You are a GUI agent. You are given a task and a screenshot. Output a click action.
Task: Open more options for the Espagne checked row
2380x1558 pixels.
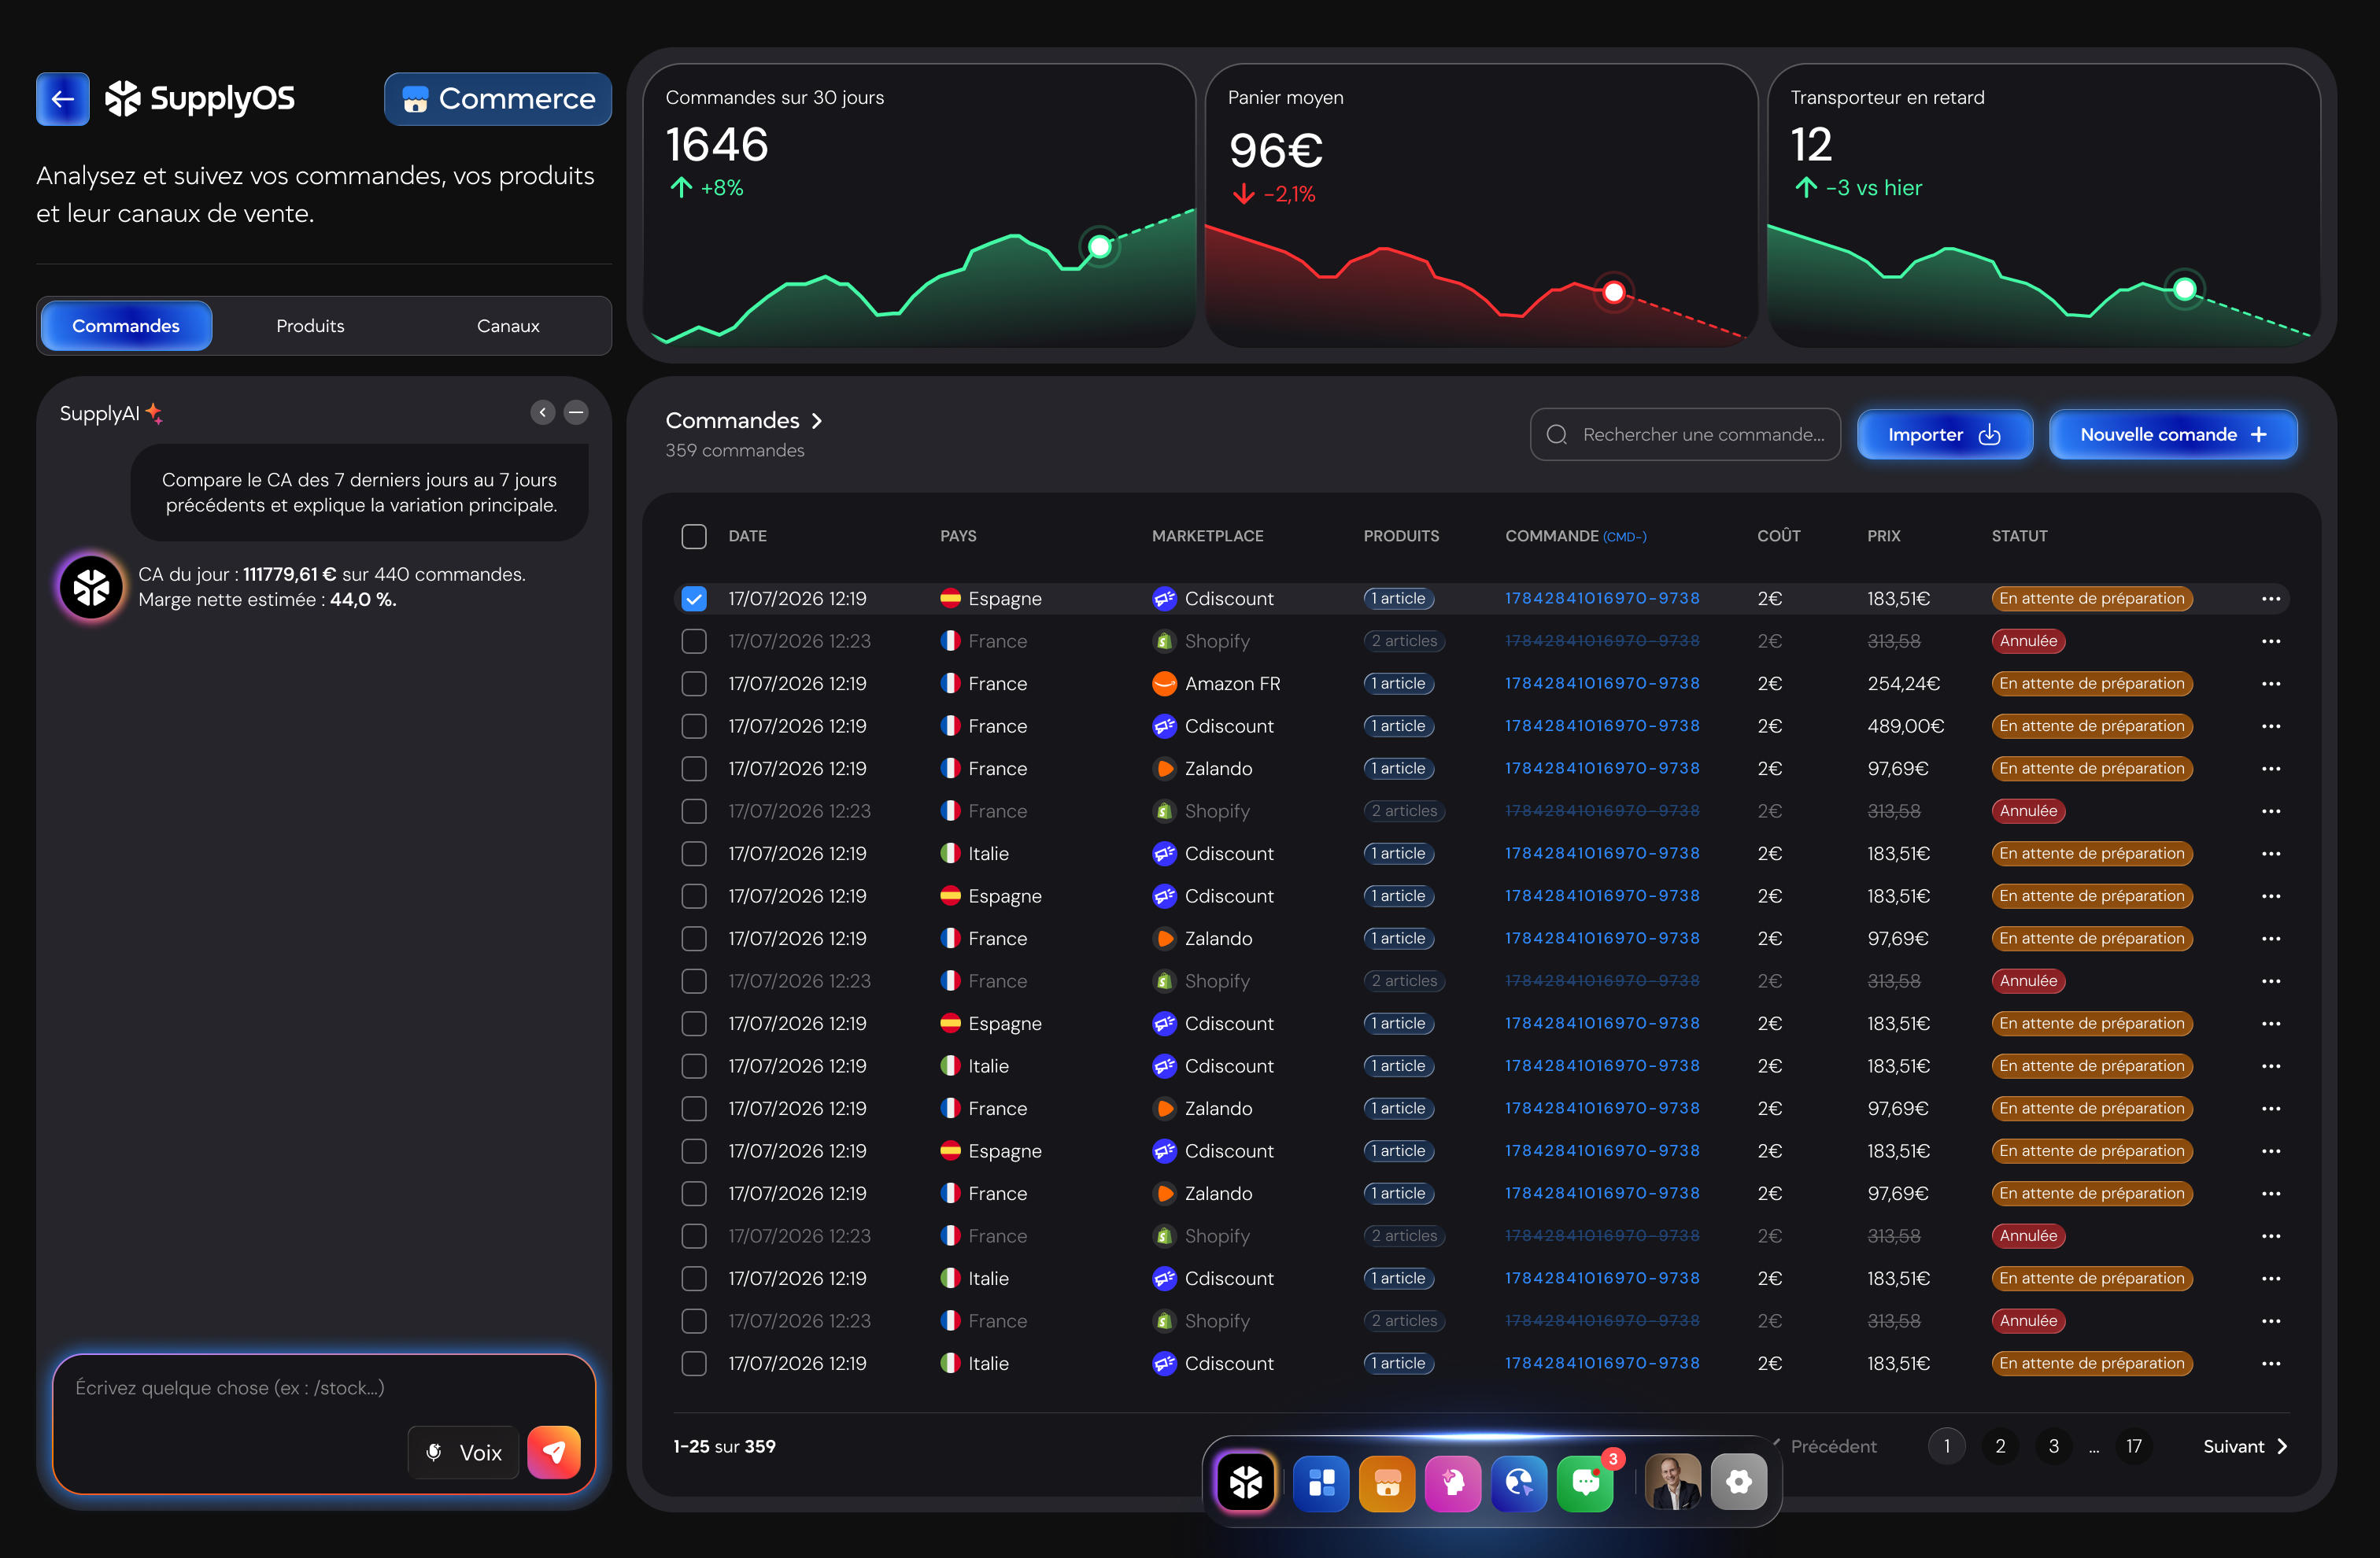pyautogui.click(x=2271, y=599)
